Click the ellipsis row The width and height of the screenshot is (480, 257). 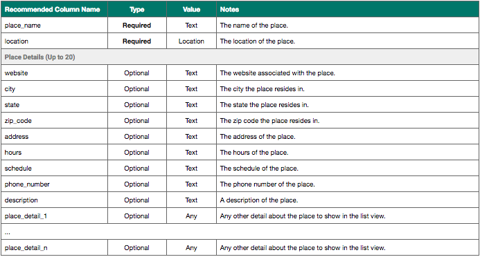click(x=240, y=231)
